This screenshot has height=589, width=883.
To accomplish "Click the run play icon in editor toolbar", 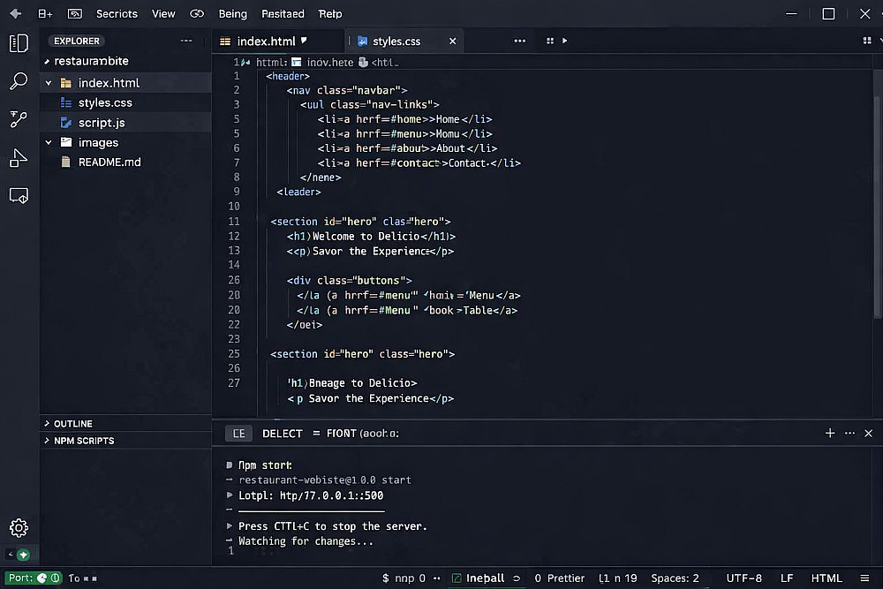I will click(x=565, y=41).
